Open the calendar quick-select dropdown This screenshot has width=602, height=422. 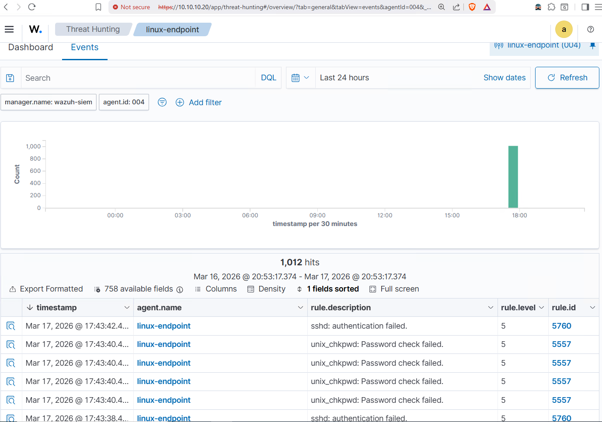[301, 77]
